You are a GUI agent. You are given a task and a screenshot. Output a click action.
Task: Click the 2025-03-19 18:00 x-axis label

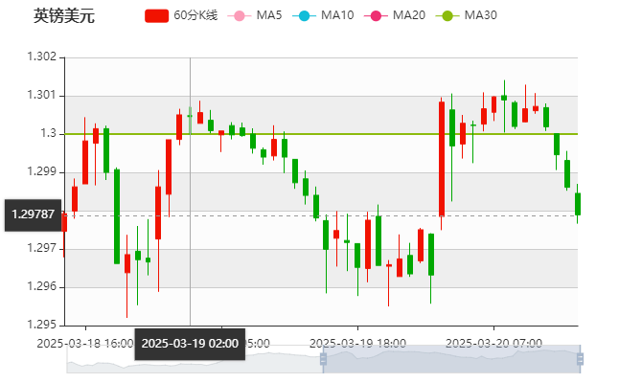(359, 343)
